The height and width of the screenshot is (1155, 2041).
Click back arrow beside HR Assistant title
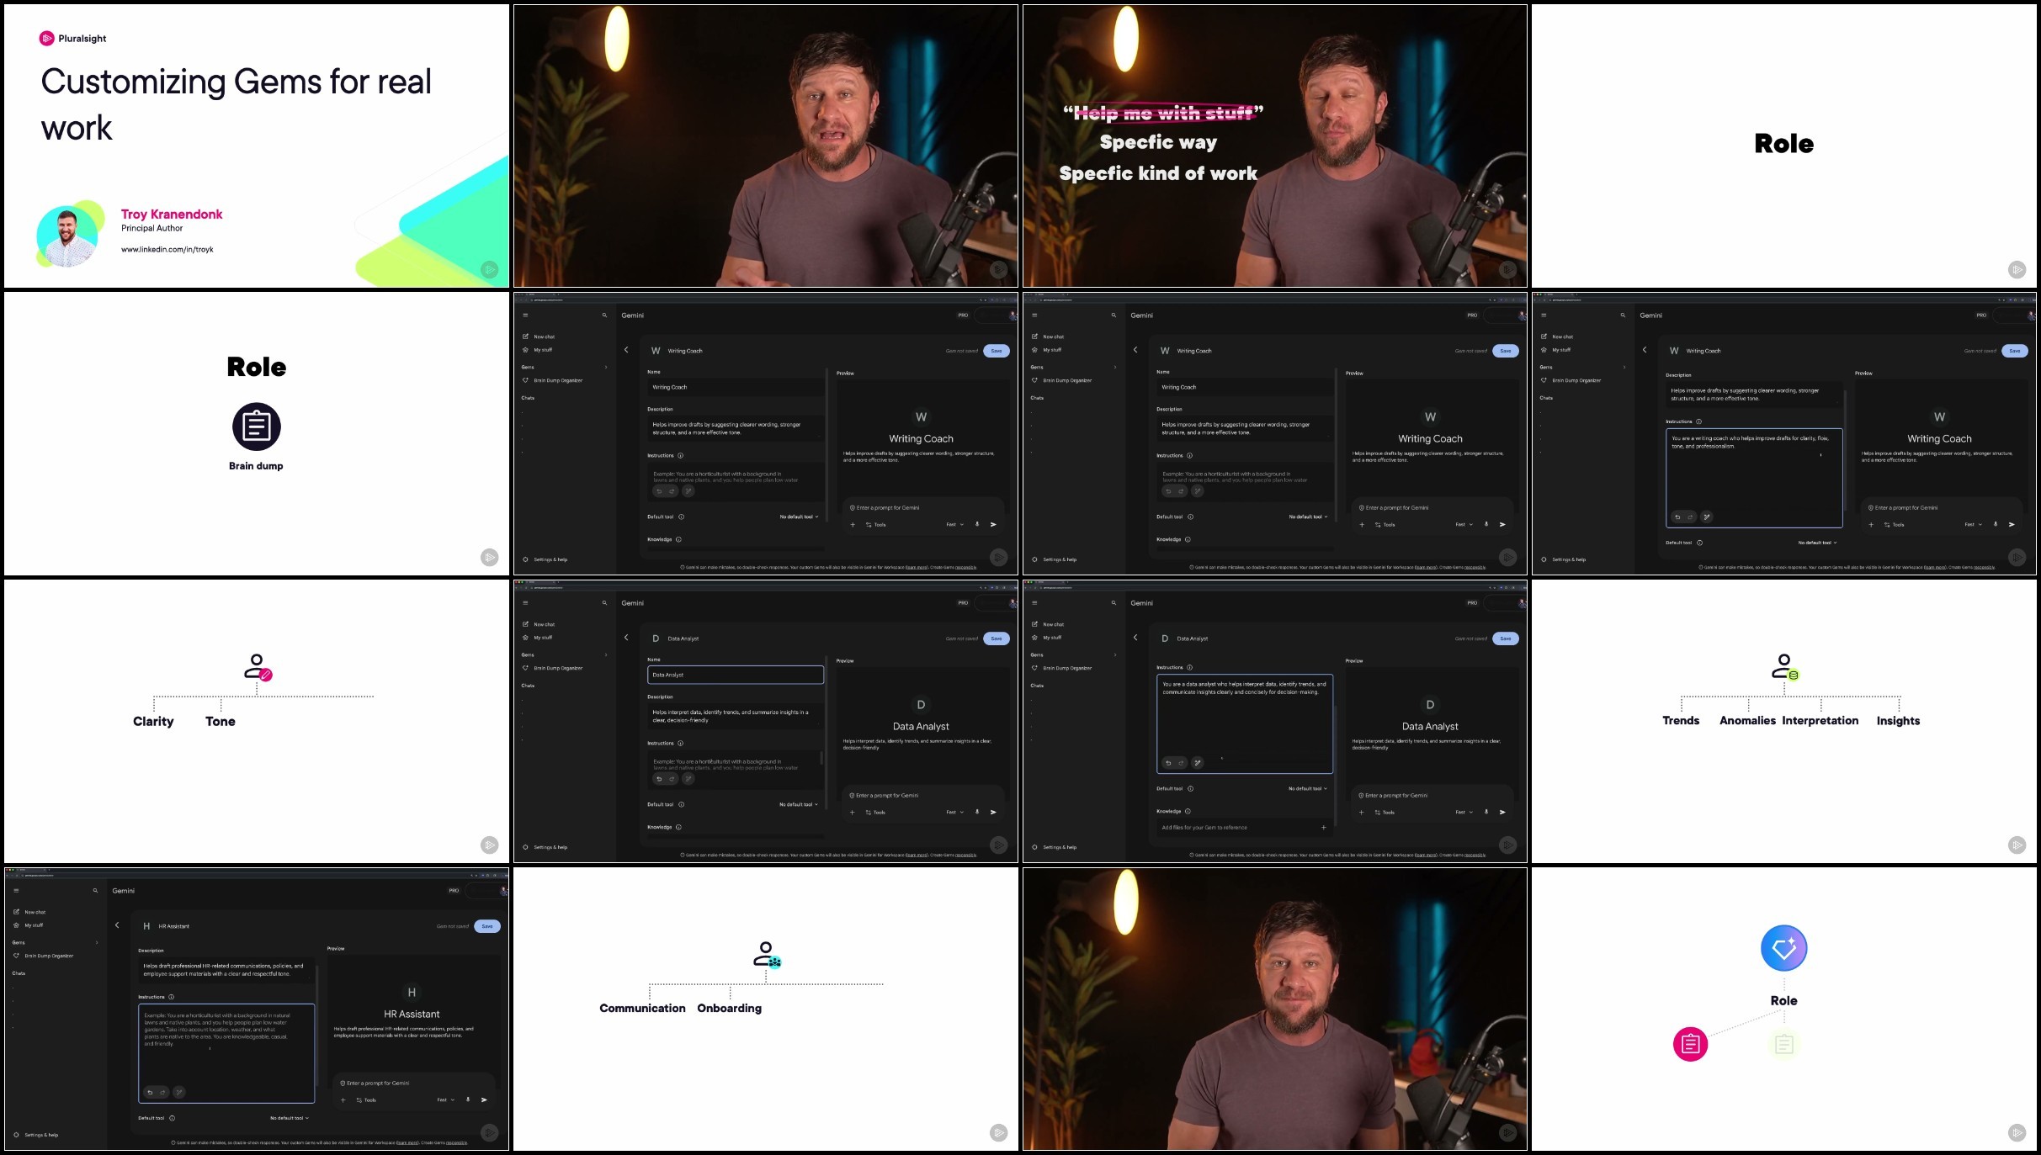click(117, 925)
